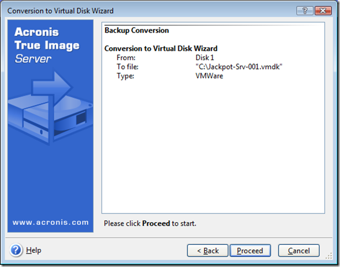Viewport: 340px width, 267px height.
Task: Click the "Disk 1" source value
Action: point(205,57)
